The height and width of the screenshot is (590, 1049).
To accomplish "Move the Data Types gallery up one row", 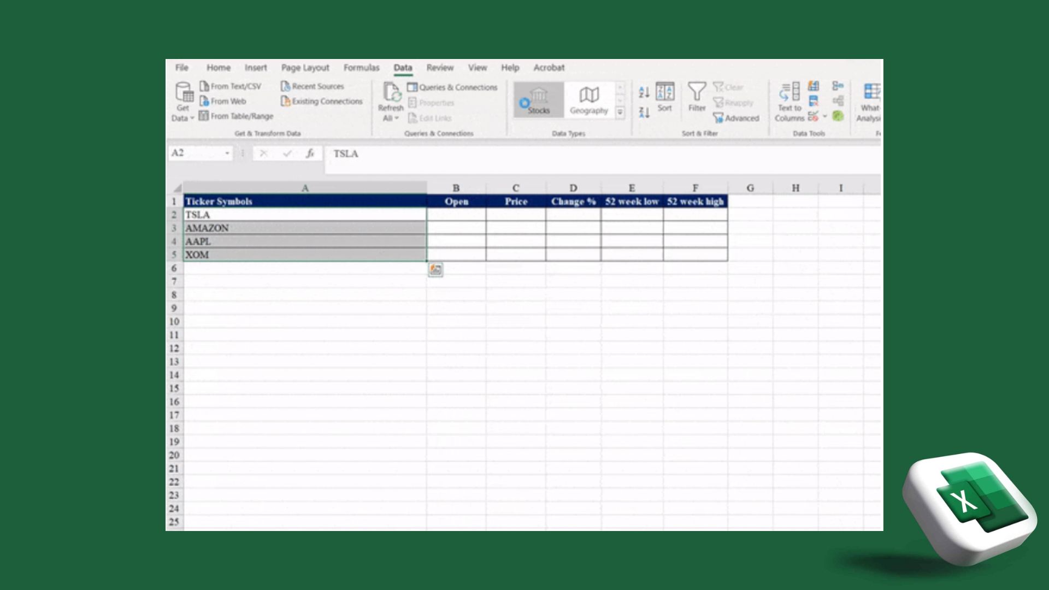I will [x=620, y=87].
